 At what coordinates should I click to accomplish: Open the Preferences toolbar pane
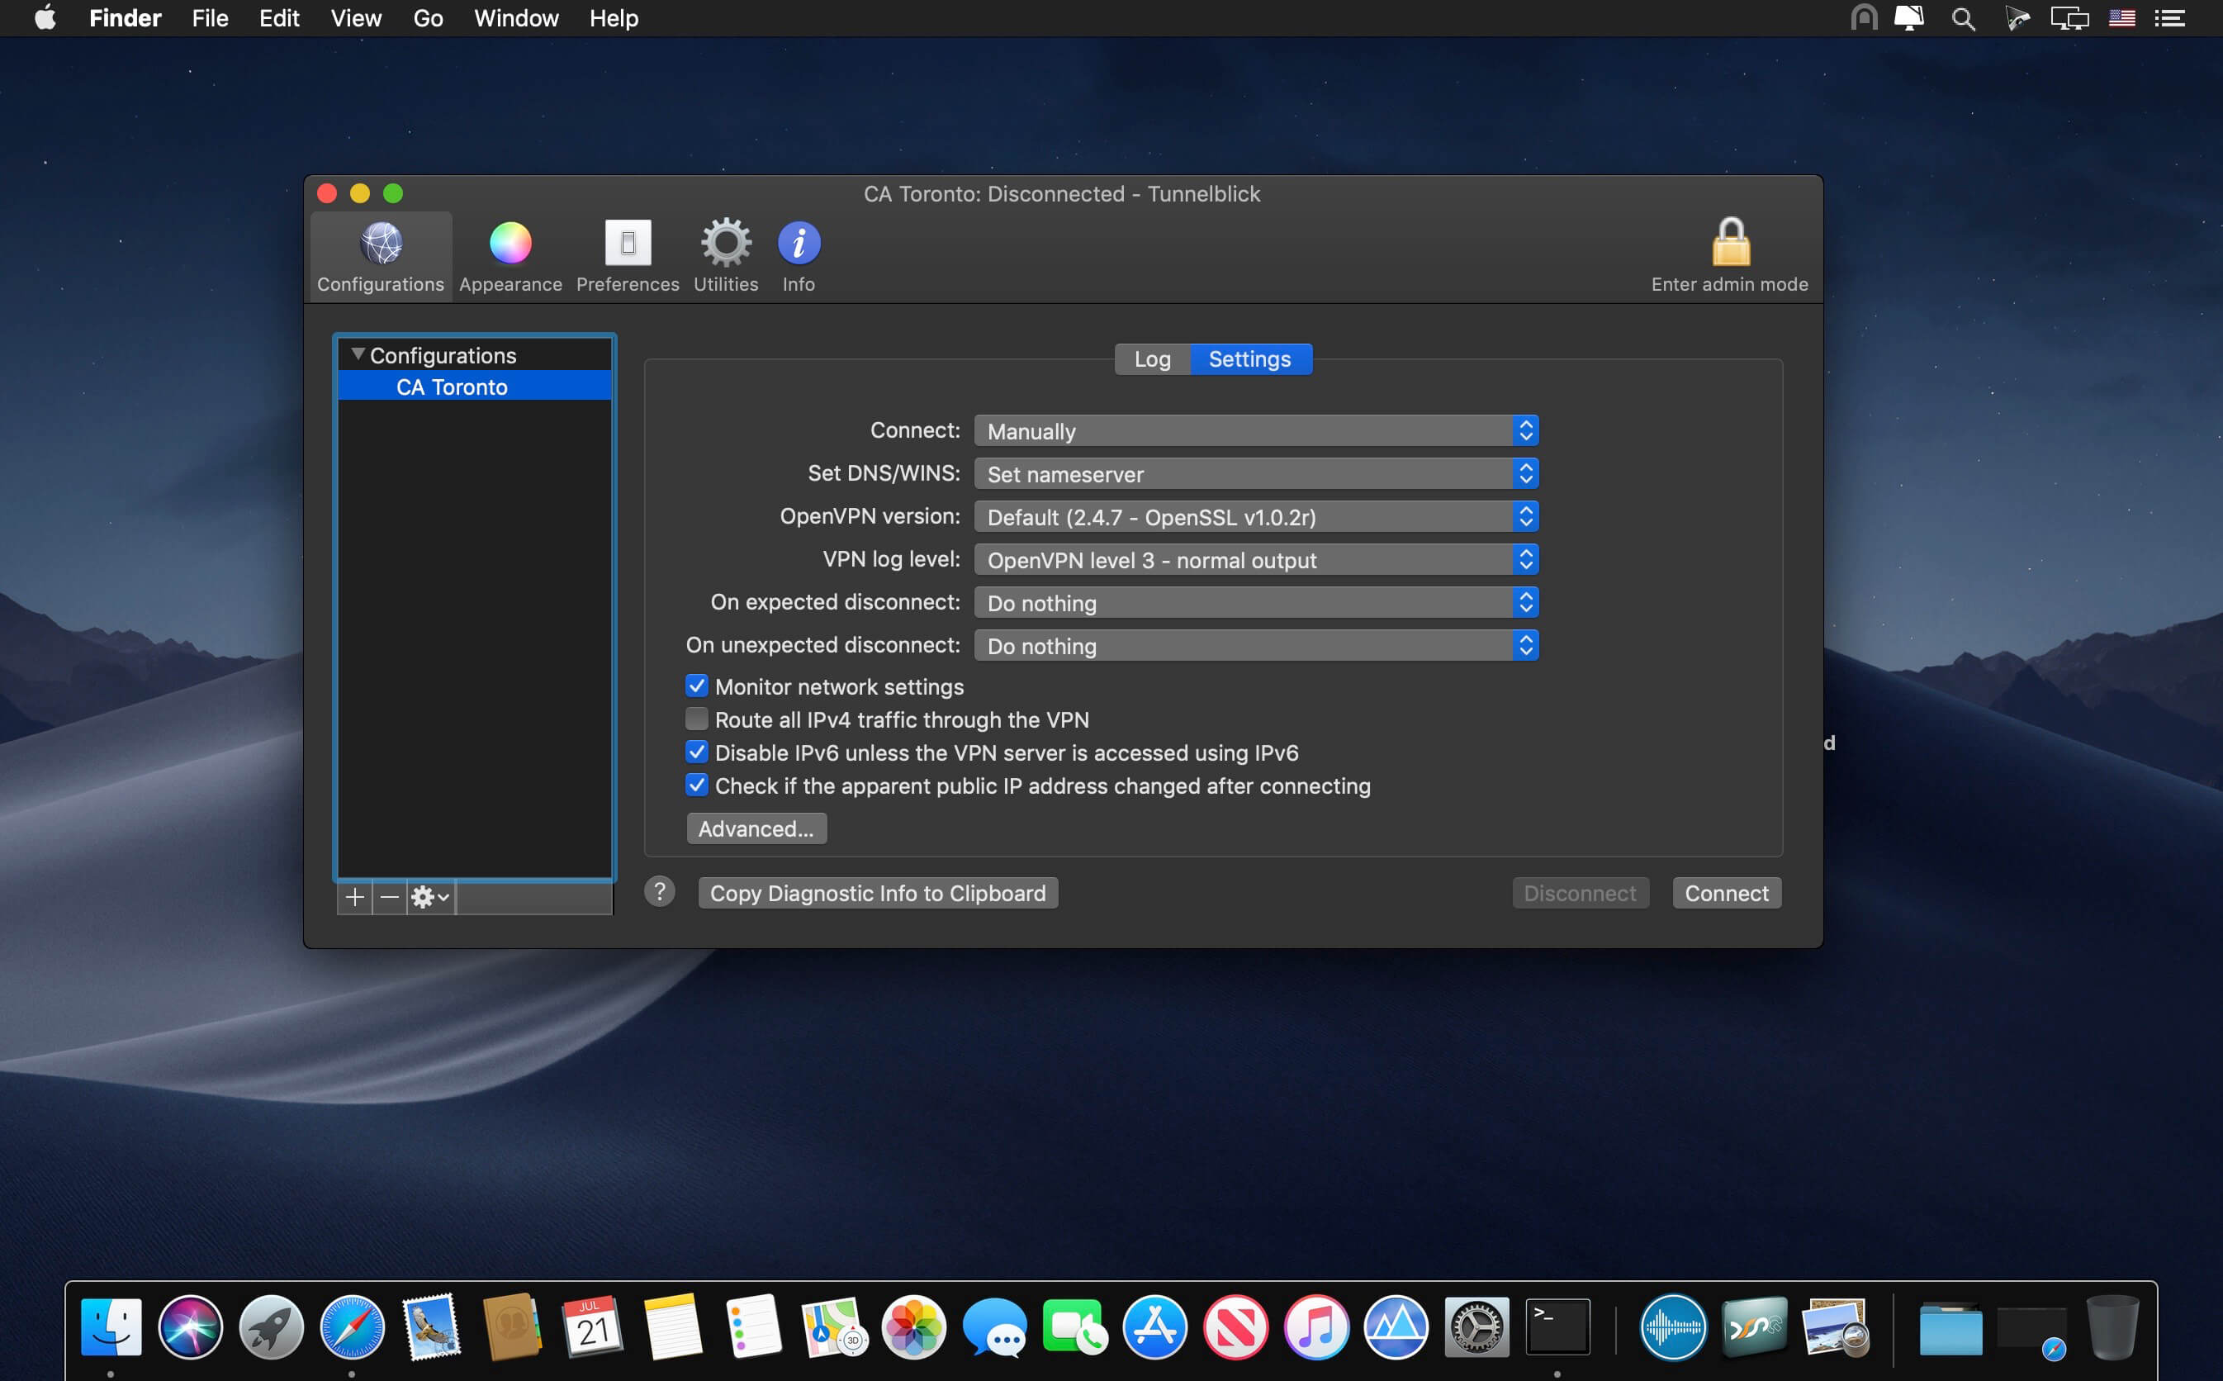click(628, 257)
